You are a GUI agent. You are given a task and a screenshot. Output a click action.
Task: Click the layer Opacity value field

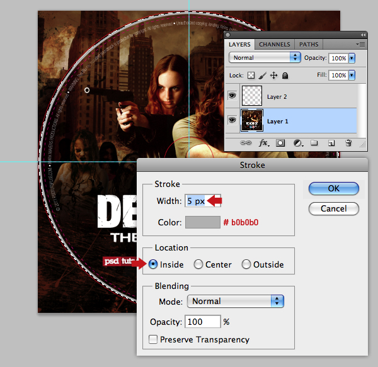coord(338,58)
